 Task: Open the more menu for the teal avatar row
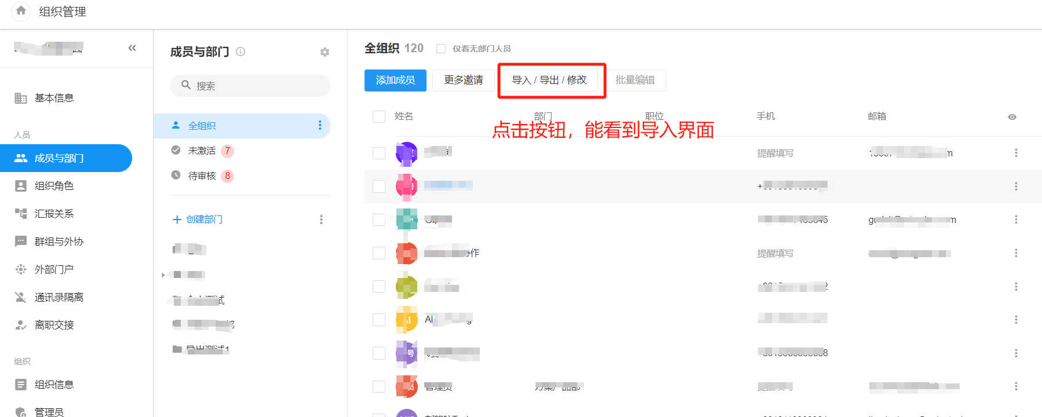1016,220
